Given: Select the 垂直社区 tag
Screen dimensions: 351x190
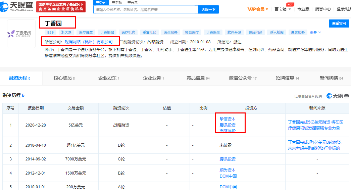Looking at the screenshot, I should [149, 33].
